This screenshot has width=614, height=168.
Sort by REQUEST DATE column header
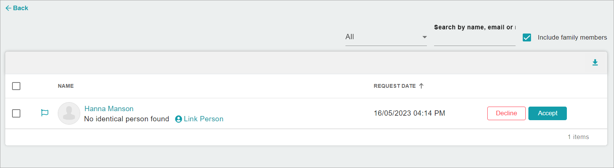[394, 86]
